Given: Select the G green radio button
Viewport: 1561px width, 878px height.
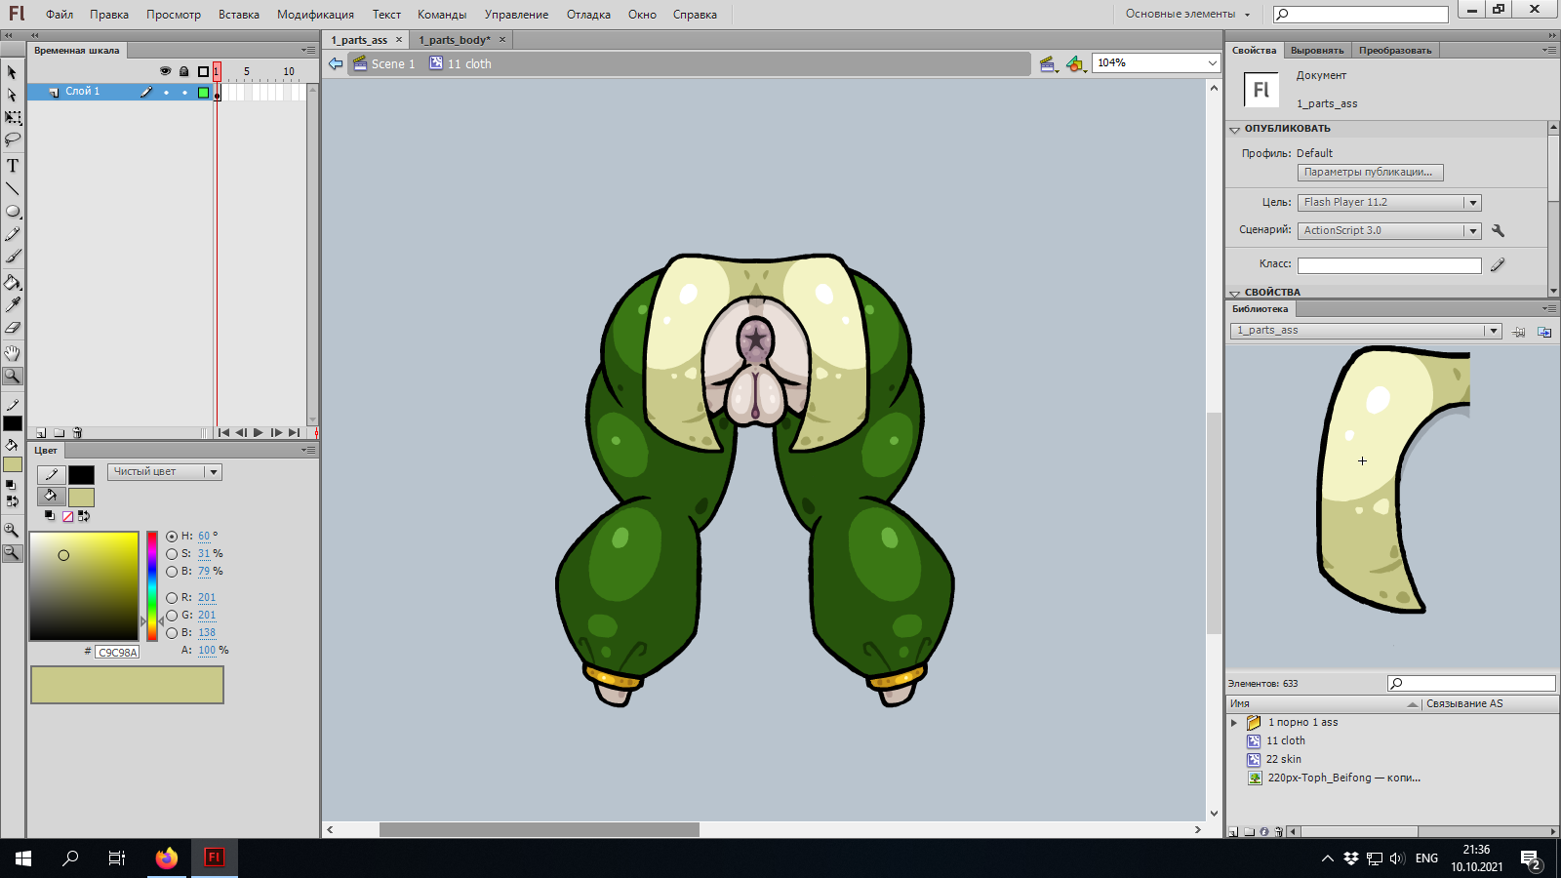Looking at the screenshot, I should pos(172,616).
